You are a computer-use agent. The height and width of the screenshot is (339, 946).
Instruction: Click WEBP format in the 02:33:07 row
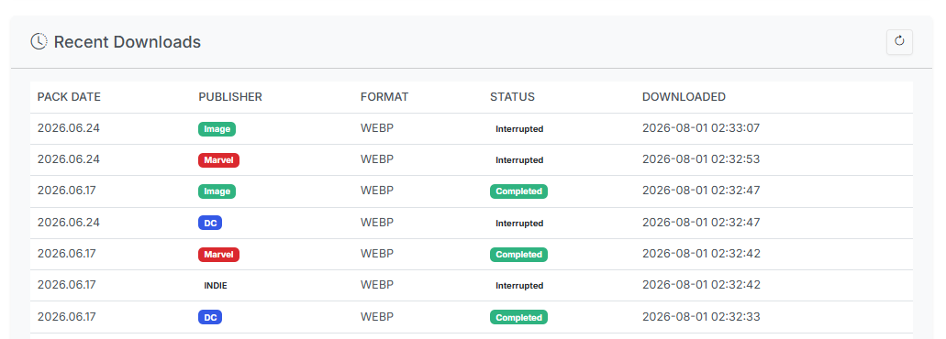pyautogui.click(x=377, y=127)
